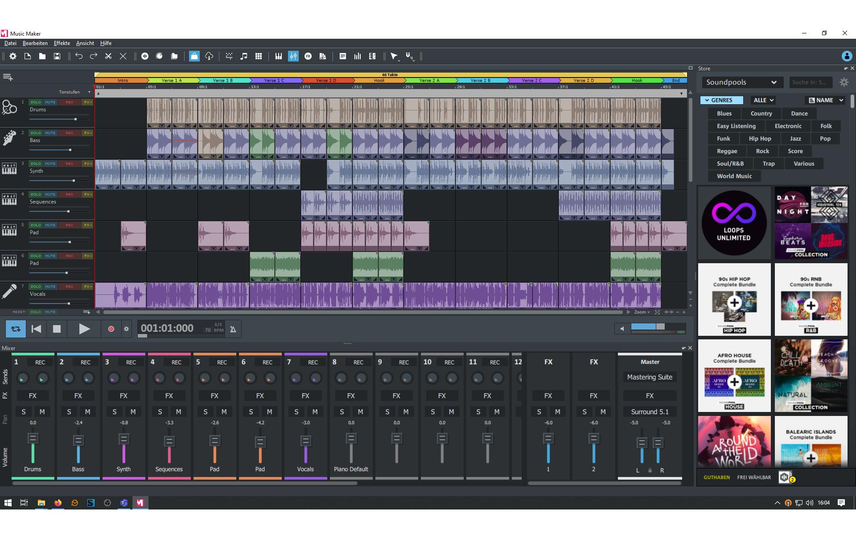Open File Explorer from the taskbar
This screenshot has height=538, width=856.
(41, 503)
